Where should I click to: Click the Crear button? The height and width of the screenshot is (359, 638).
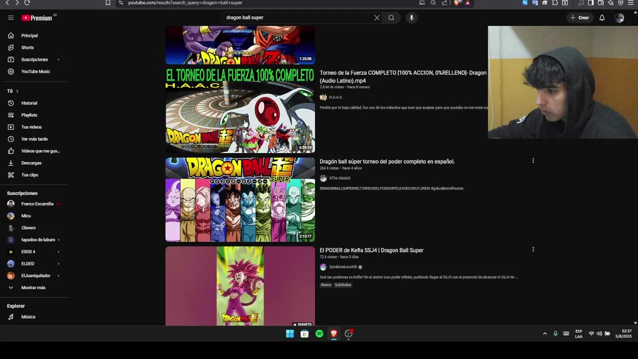[580, 17]
